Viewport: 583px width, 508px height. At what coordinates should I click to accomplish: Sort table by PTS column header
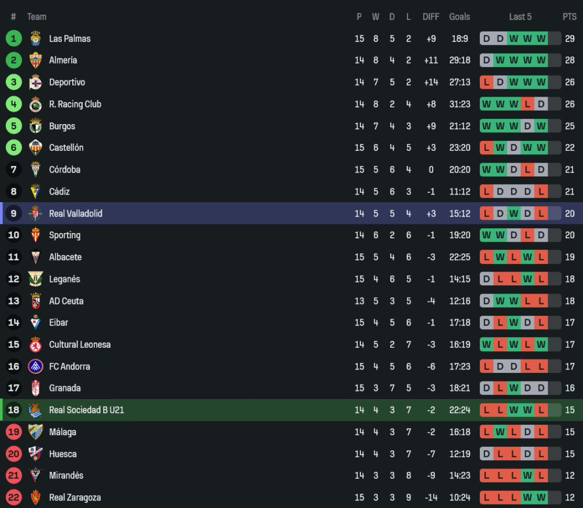tap(569, 17)
